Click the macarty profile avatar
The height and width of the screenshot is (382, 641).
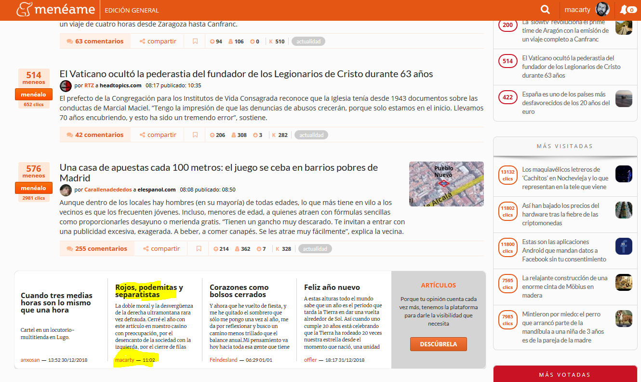602,10
